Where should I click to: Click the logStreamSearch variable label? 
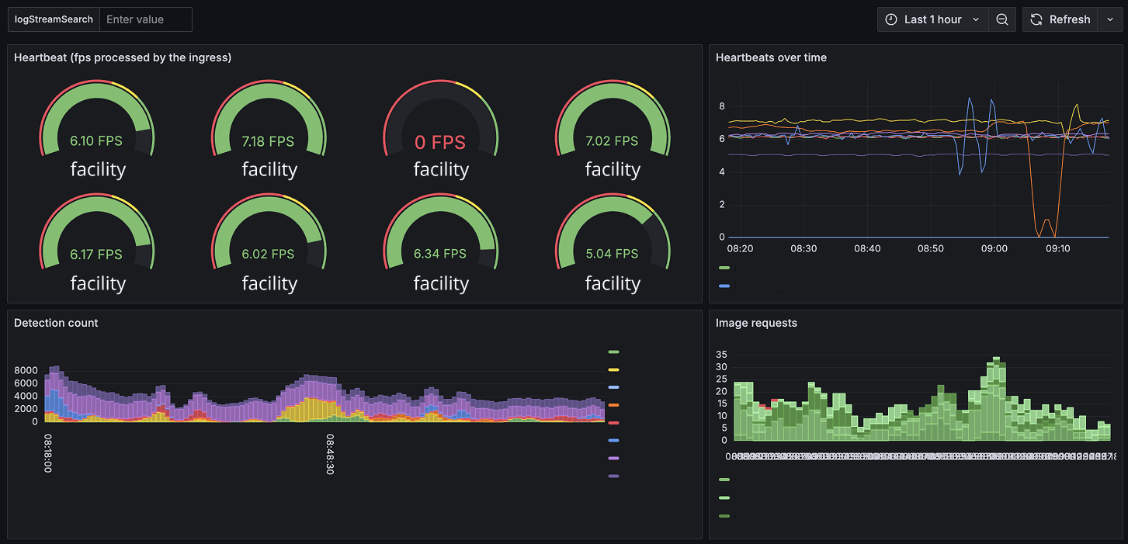click(x=53, y=19)
